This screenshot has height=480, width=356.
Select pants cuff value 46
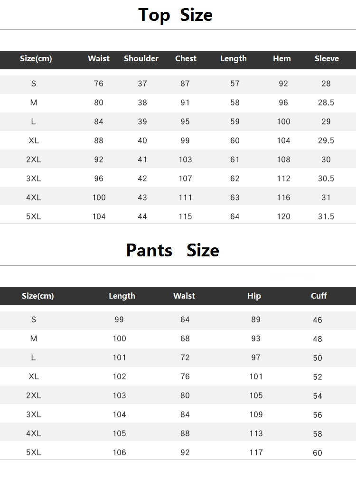[x=318, y=320]
